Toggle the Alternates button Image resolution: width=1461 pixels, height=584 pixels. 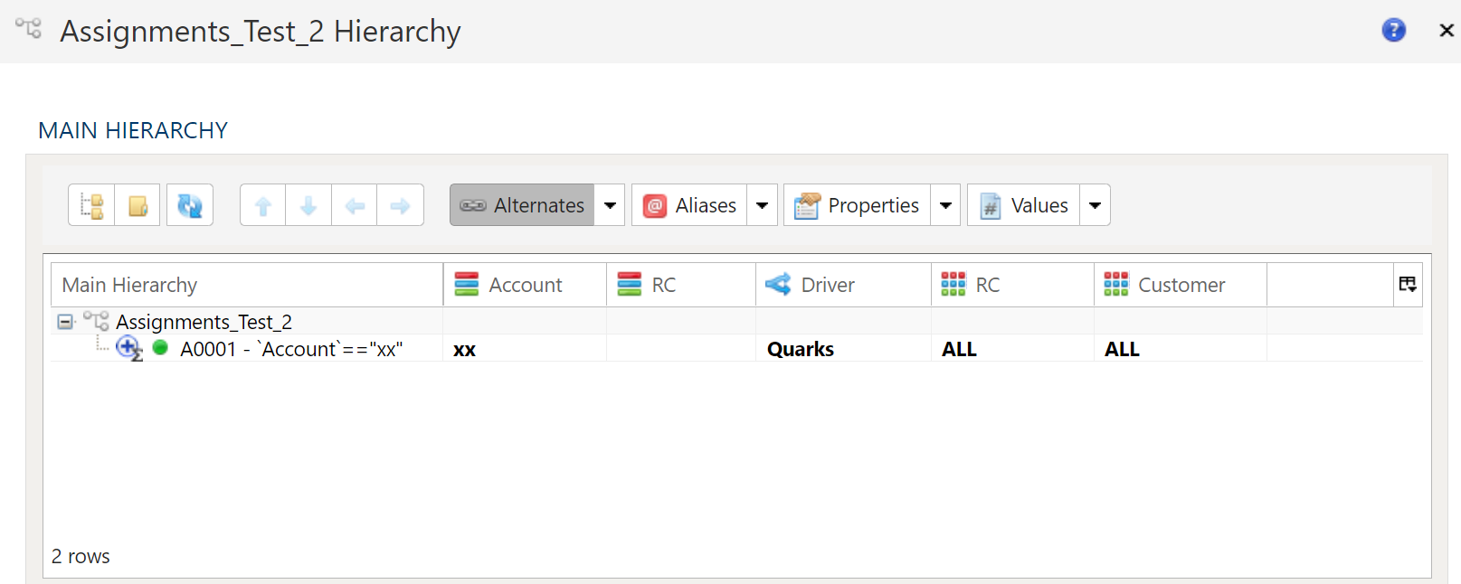coord(522,205)
